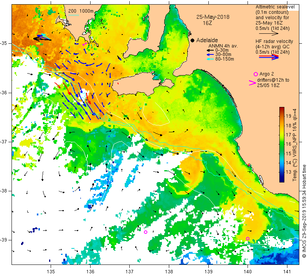This screenshot has height=276, width=307.
Task: Click the temperature color bar at 19°C
Action: coord(282,116)
